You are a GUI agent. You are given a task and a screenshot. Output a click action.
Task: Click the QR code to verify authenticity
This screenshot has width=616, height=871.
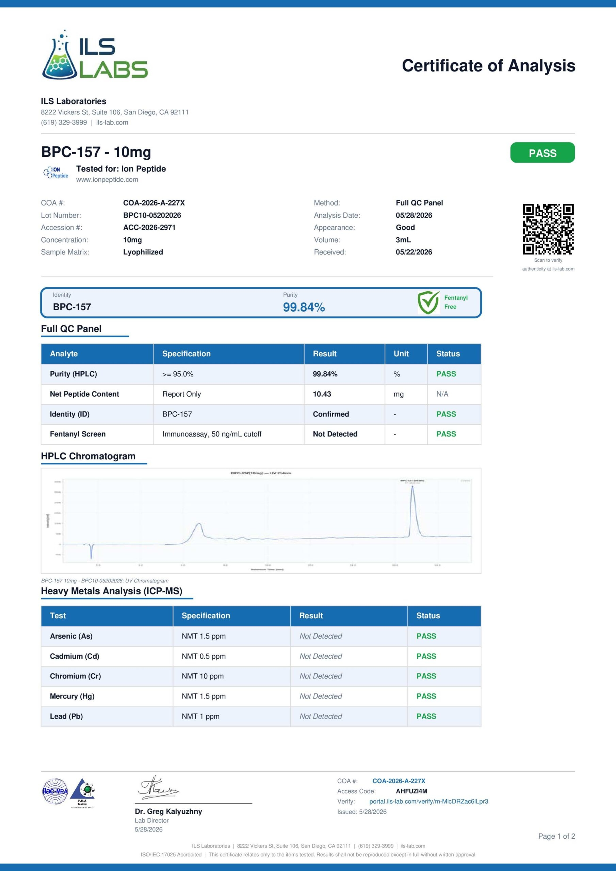(548, 229)
